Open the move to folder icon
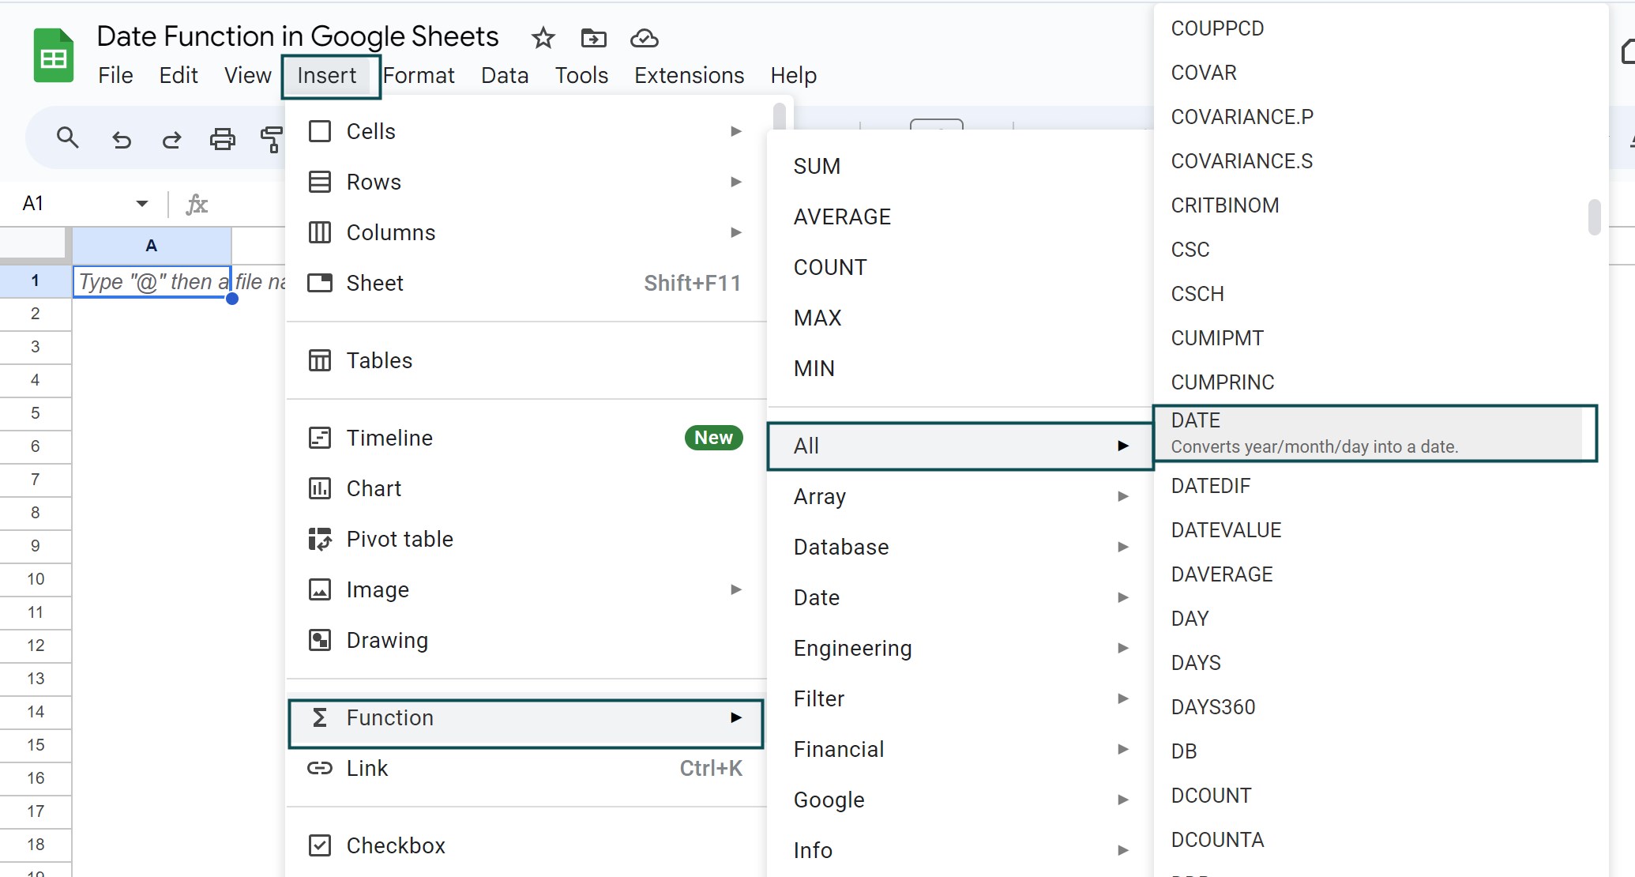The image size is (1635, 877). (593, 38)
